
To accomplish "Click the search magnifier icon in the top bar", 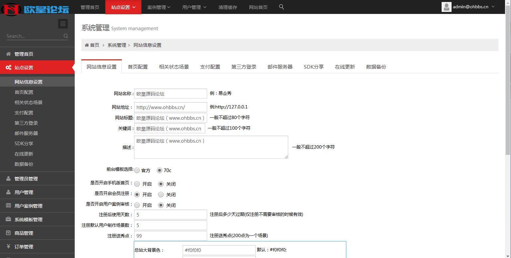I will (281, 7).
